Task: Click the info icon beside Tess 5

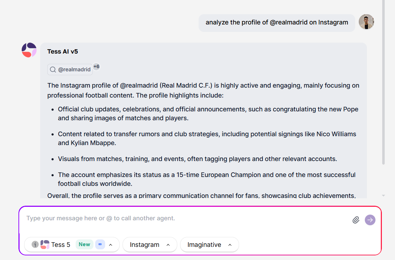Action: 35,244
